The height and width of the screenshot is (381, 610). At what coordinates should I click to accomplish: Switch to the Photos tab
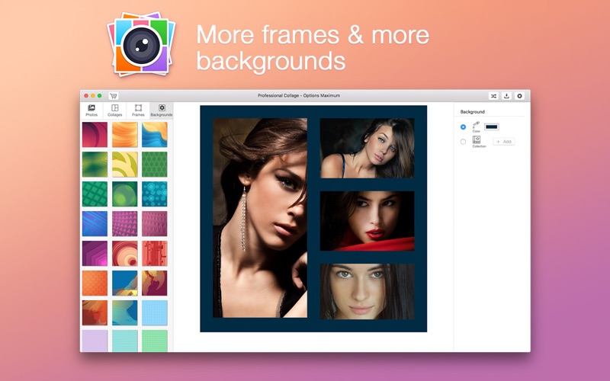pos(91,110)
